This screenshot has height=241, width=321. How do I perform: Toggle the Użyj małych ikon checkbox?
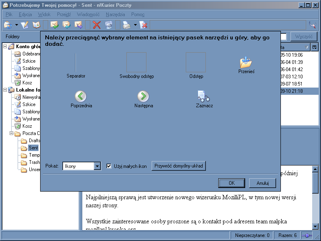click(x=109, y=166)
